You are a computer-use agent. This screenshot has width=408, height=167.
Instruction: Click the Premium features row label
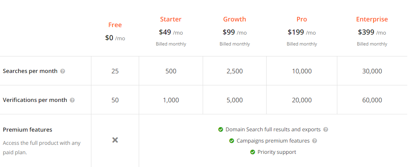[x=27, y=129]
